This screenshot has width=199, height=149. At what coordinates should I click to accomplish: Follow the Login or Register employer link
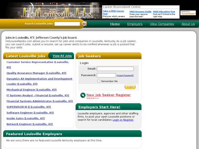click(x=123, y=120)
